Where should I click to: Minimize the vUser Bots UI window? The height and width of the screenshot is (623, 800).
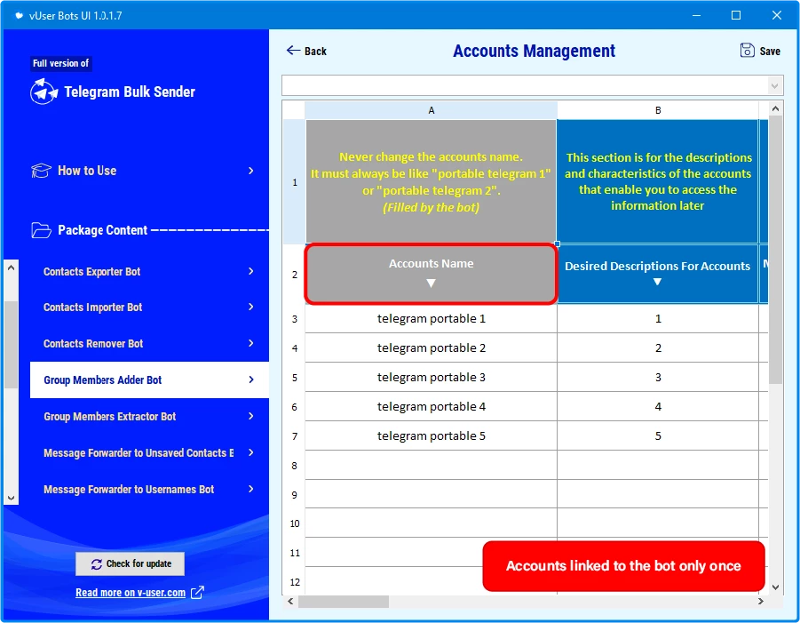pyautogui.click(x=696, y=15)
